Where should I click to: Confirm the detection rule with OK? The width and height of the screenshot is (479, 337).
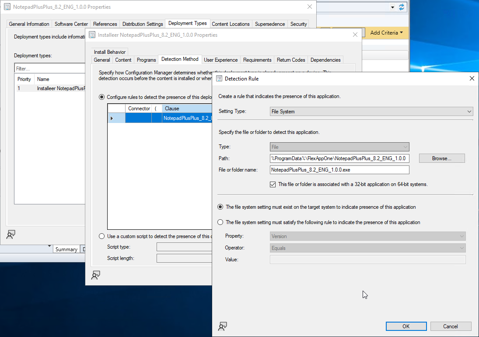click(x=406, y=326)
